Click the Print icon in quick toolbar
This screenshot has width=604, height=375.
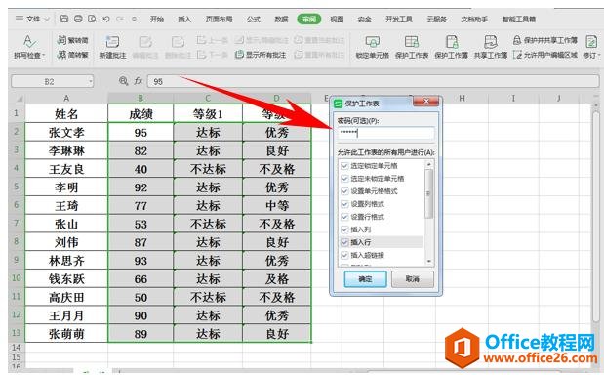78,19
